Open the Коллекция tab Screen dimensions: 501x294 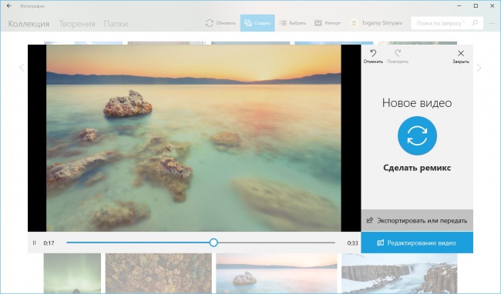29,24
